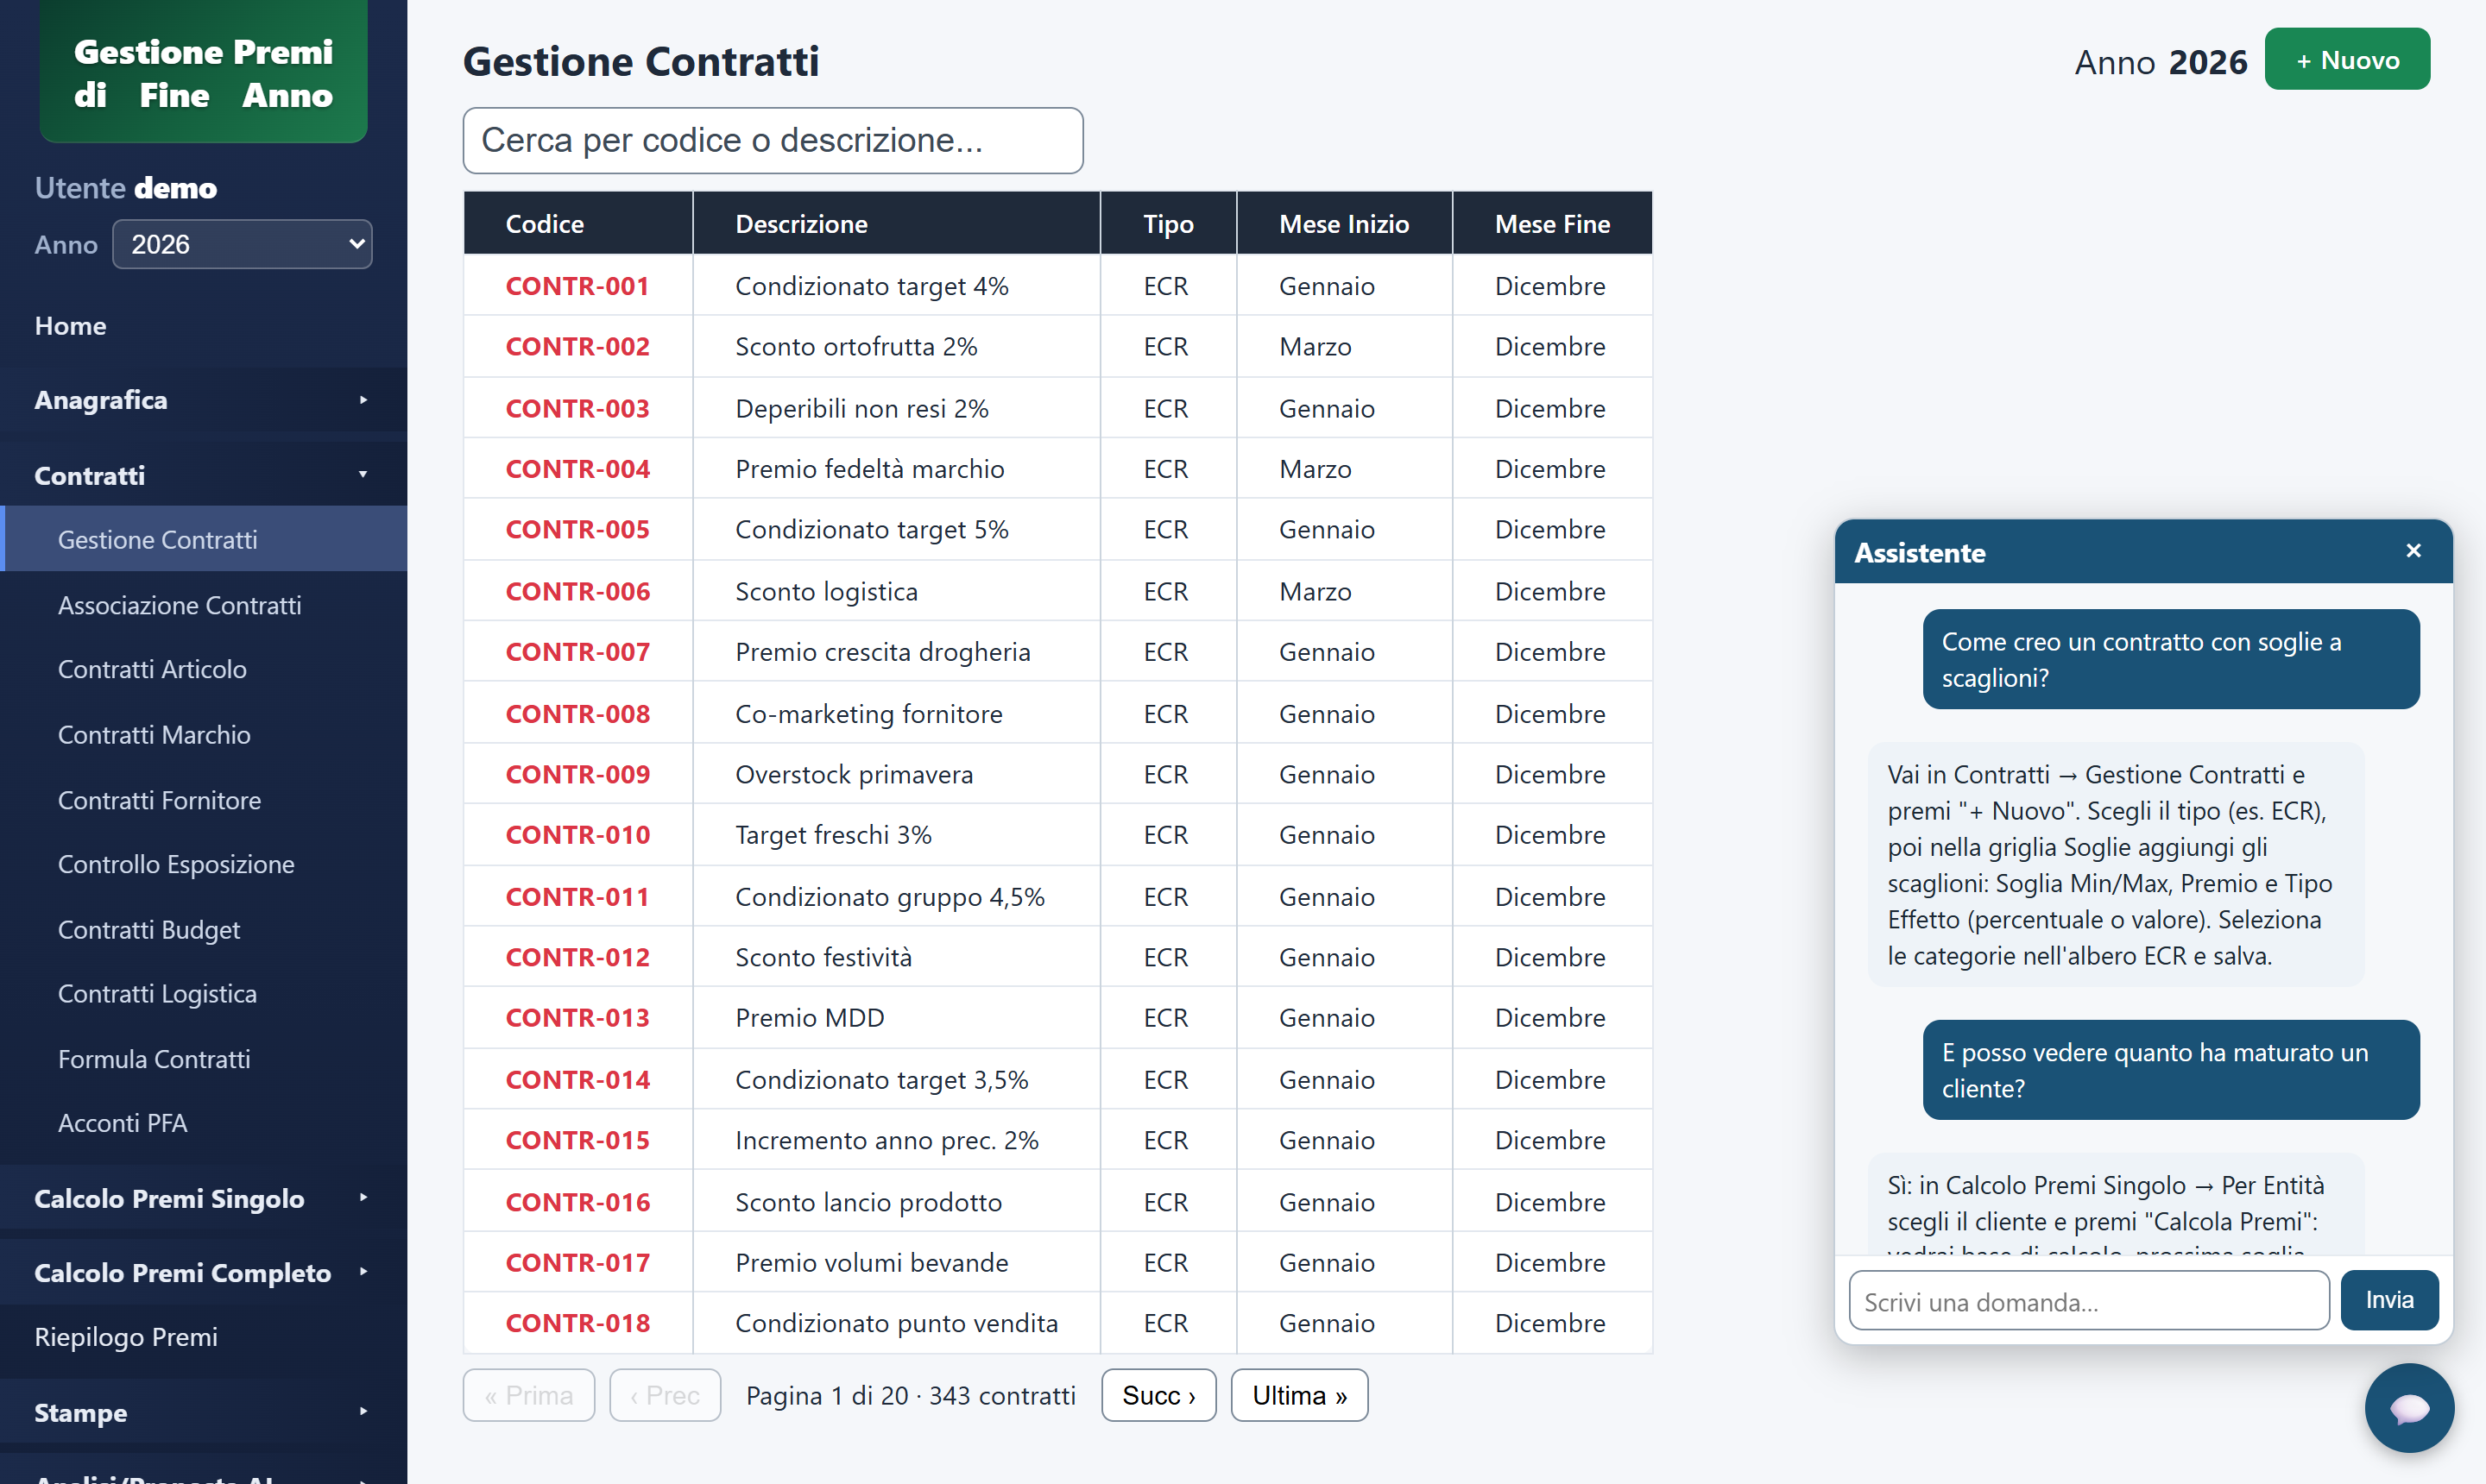
Task: Open Associazione Contratti menu item
Action: [203, 605]
